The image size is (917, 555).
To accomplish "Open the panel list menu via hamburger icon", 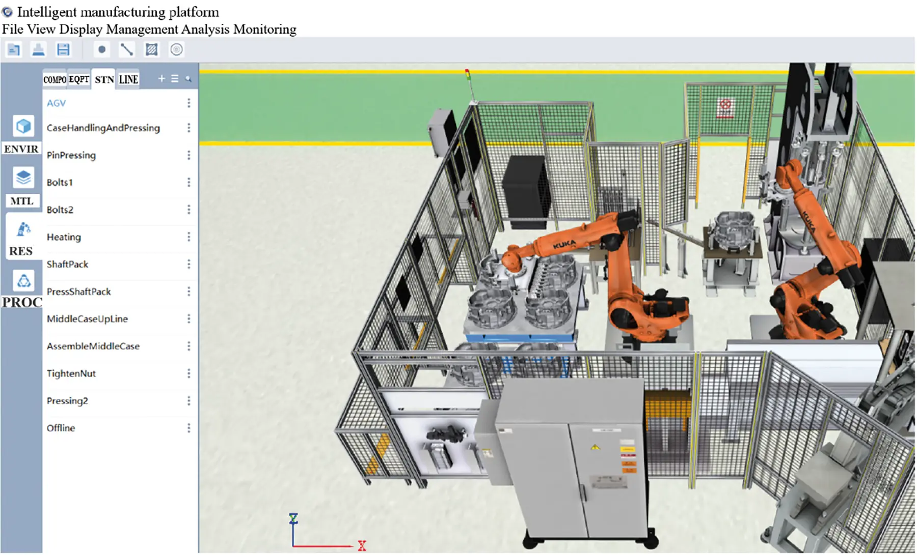I will 175,79.
